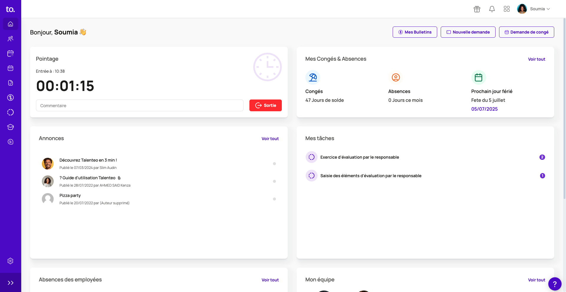Viewport: 566px width, 292px height.
Task: Click Voir tout in Annonces
Action: tap(270, 139)
